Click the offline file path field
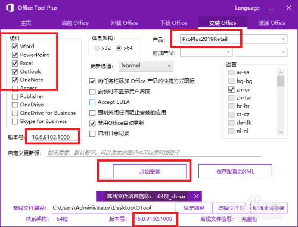Viewport: 298px width, 227px height. [114, 208]
